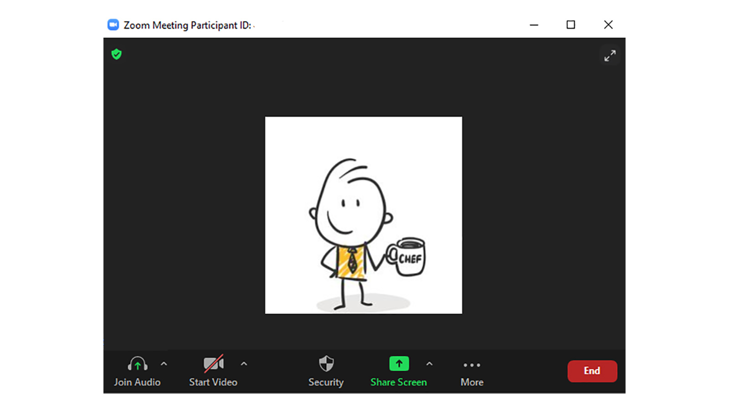Expand audio options caret beside Join Audio
Image resolution: width=729 pixels, height=409 pixels.
[164, 364]
